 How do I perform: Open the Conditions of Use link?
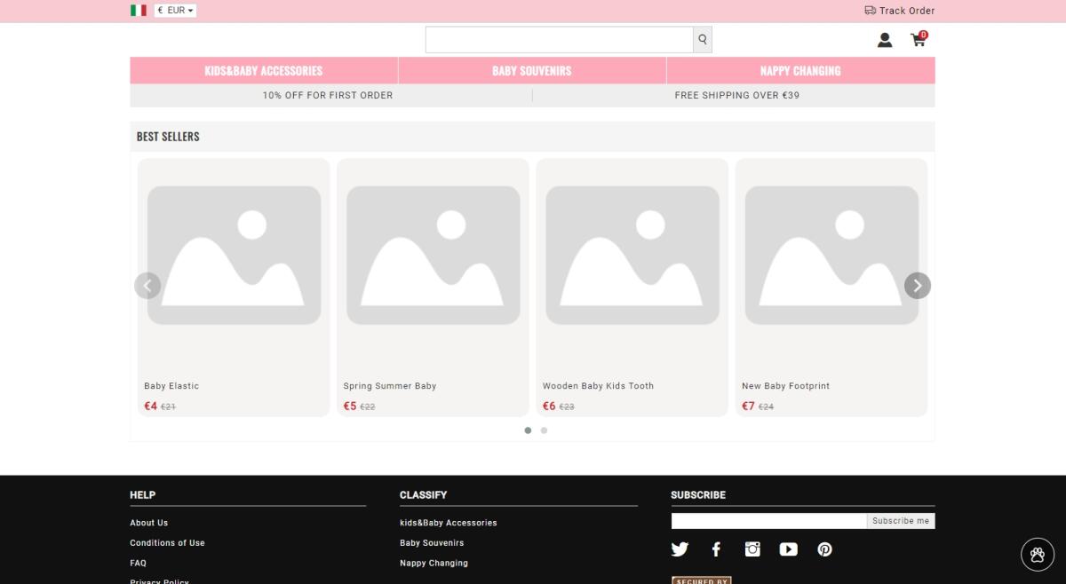coord(167,542)
